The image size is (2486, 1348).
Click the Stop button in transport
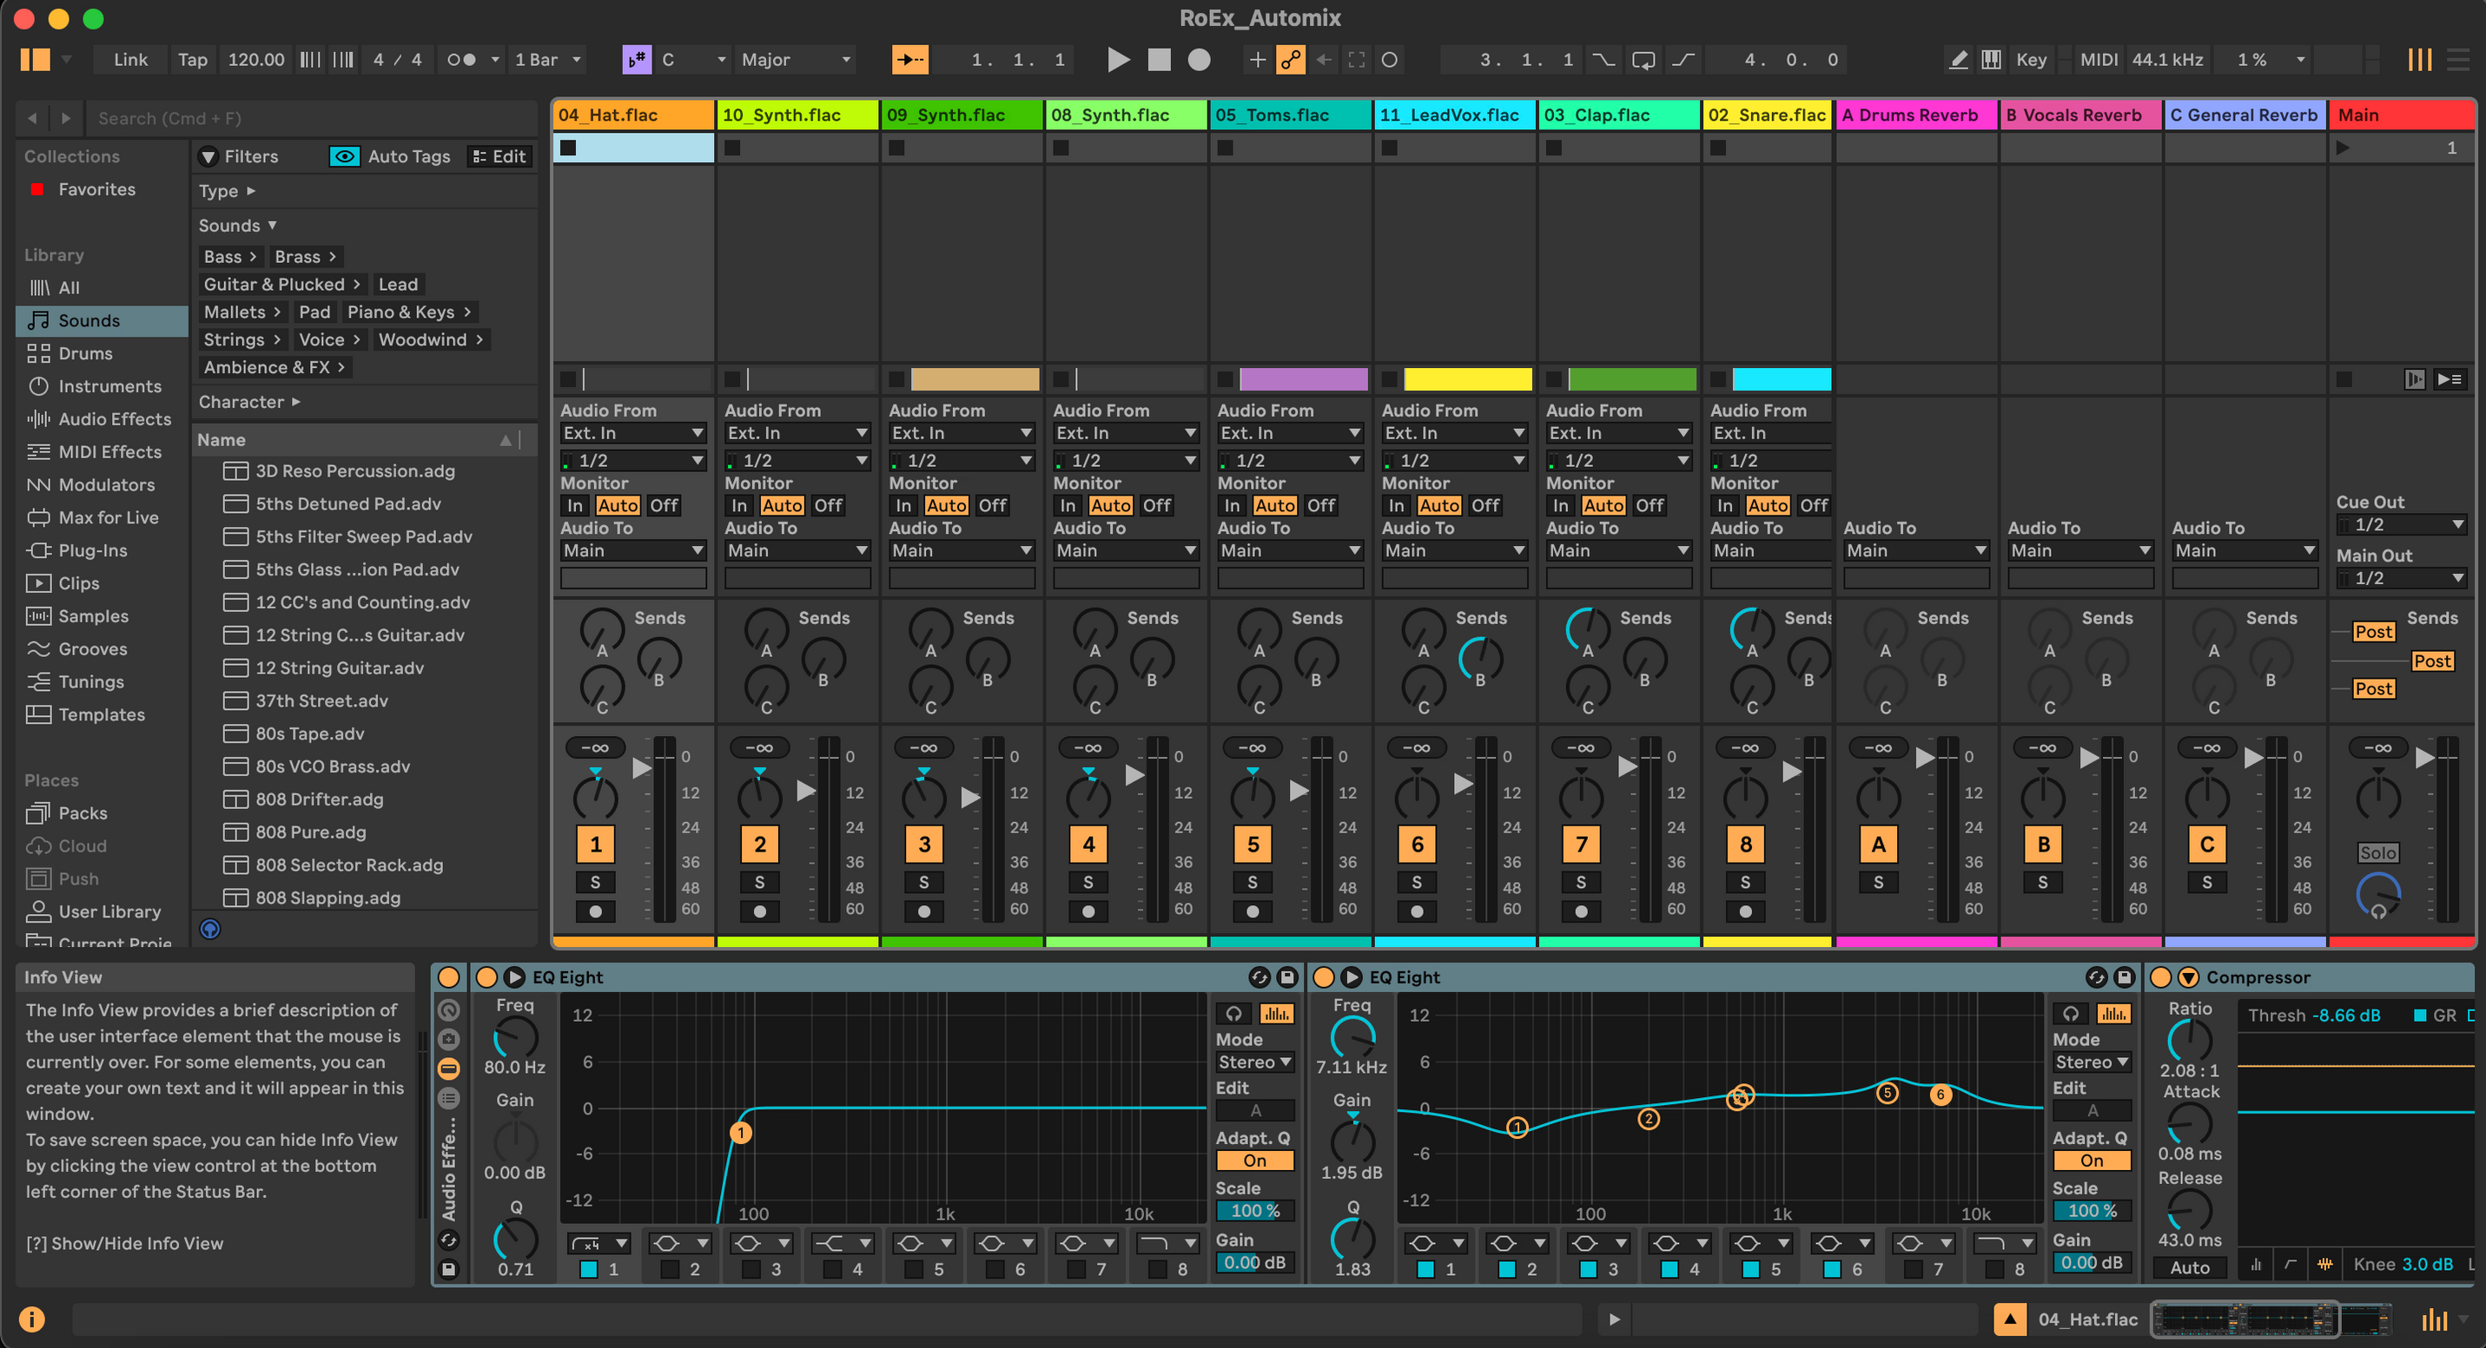[x=1158, y=60]
